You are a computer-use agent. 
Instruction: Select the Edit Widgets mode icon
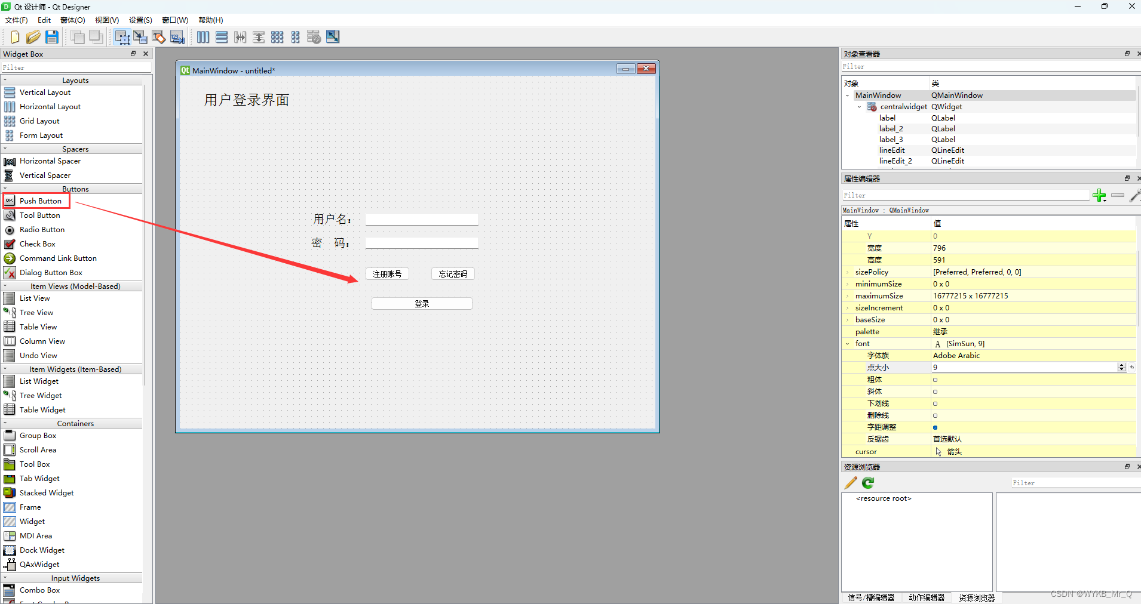click(122, 37)
